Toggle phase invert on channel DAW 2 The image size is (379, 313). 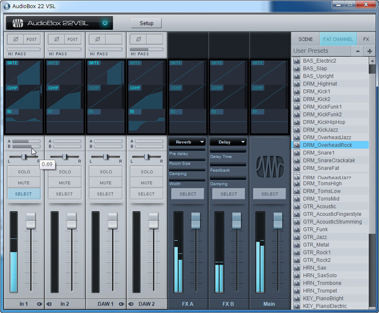click(x=138, y=39)
